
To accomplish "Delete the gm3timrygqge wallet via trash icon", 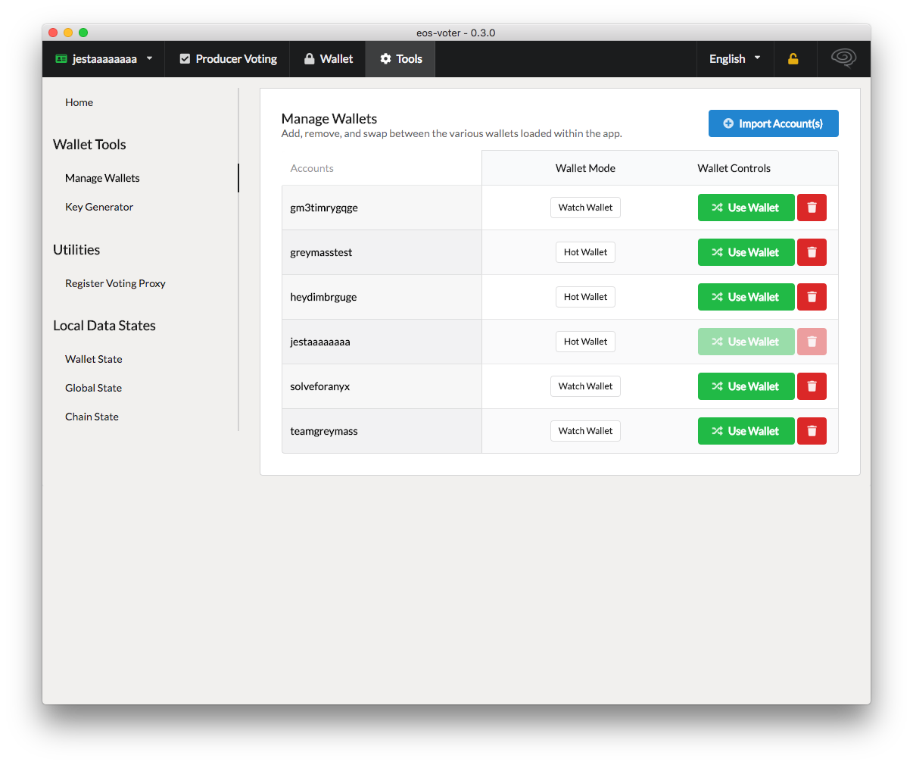I will click(x=812, y=208).
